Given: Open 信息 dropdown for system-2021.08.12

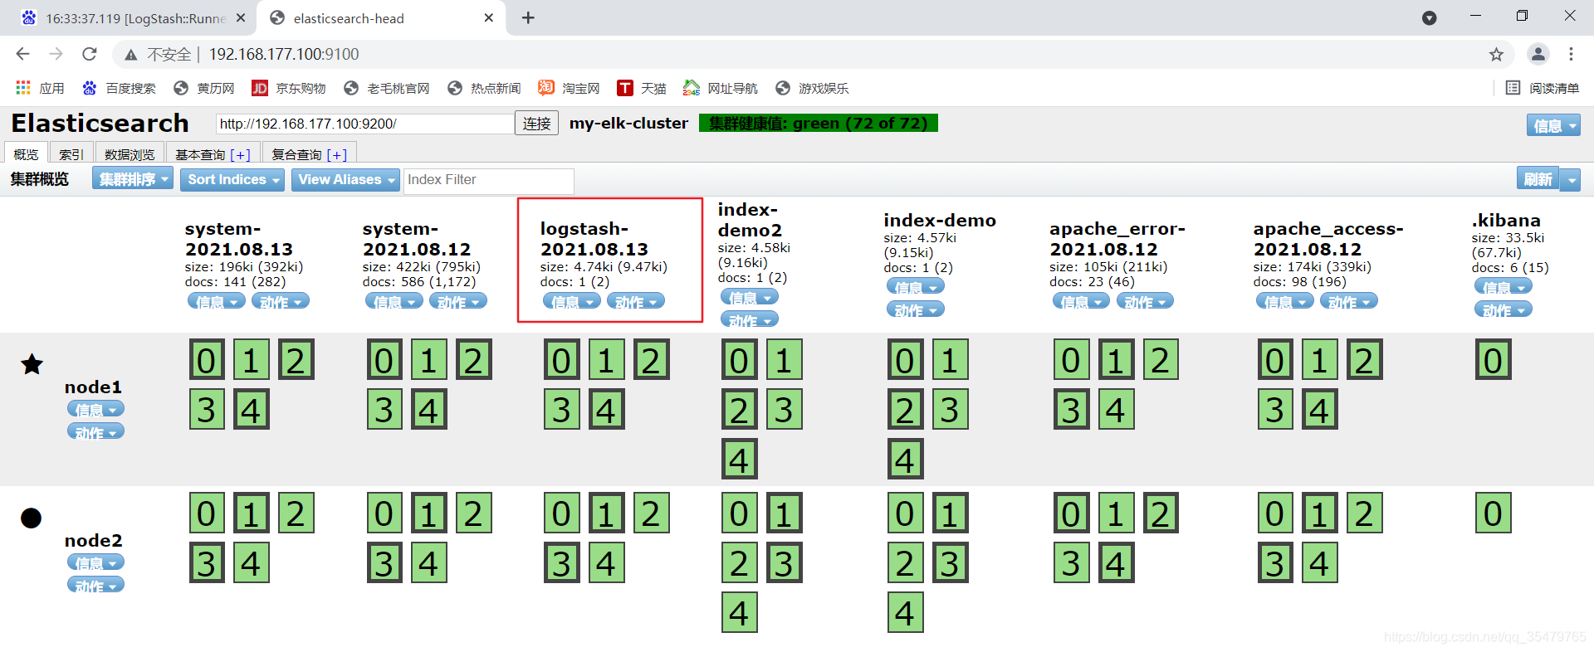Looking at the screenshot, I should click(394, 301).
